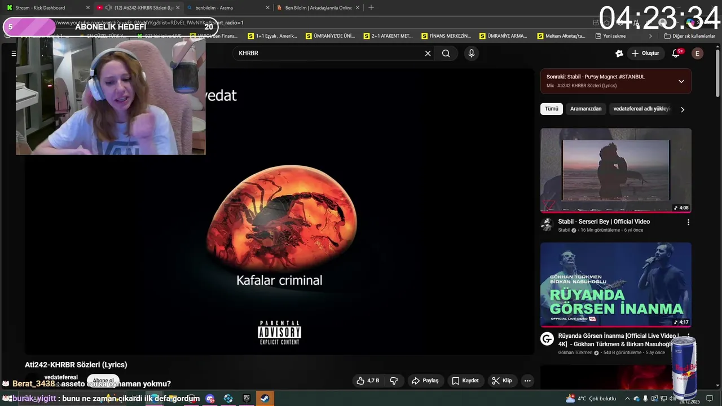Mute the Ati242-KHRBR tab audio
Viewport: 722px width, 406px height.
108,8
